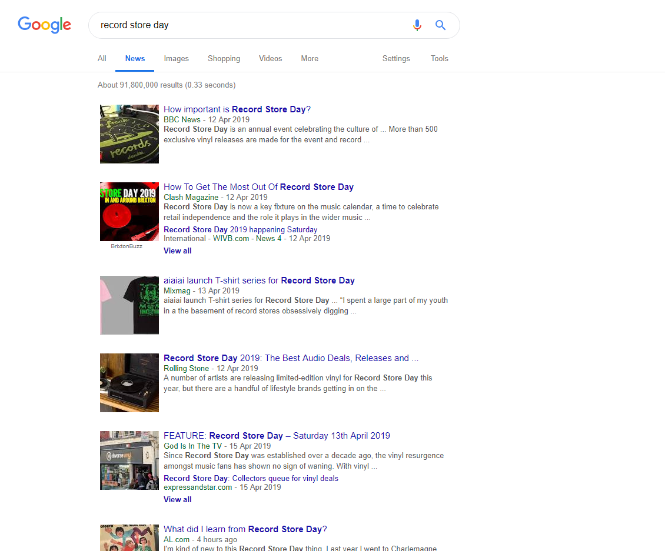Image resolution: width=665 pixels, height=551 pixels.
Task: Open the Images tab
Action: pos(177,58)
